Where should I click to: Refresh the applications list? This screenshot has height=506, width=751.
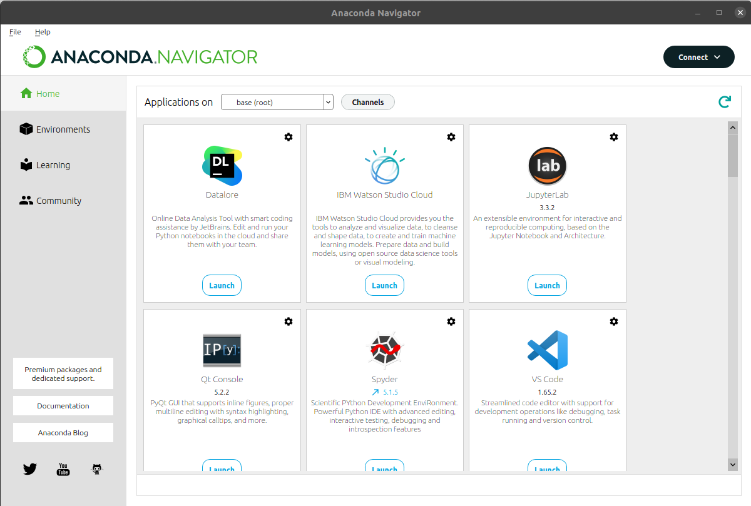[x=725, y=102]
